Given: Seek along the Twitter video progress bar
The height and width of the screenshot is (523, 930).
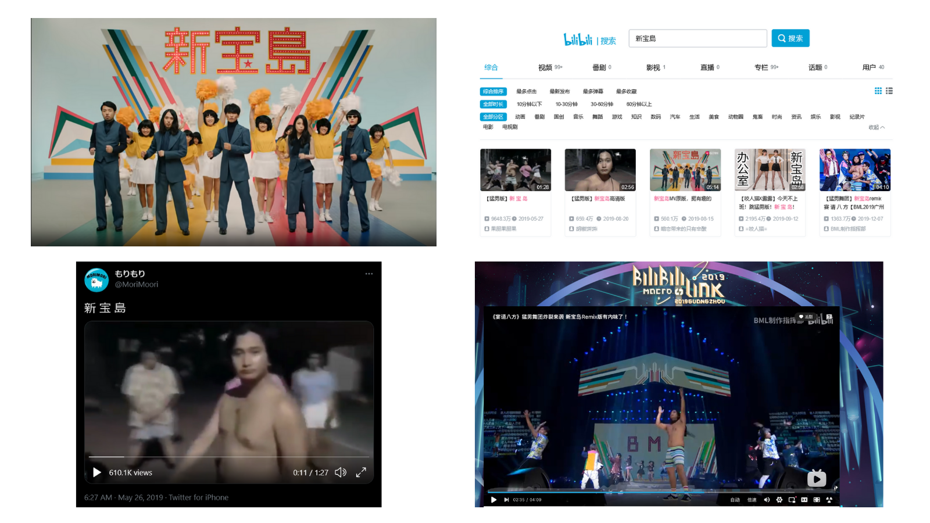Looking at the screenshot, I should tap(229, 457).
